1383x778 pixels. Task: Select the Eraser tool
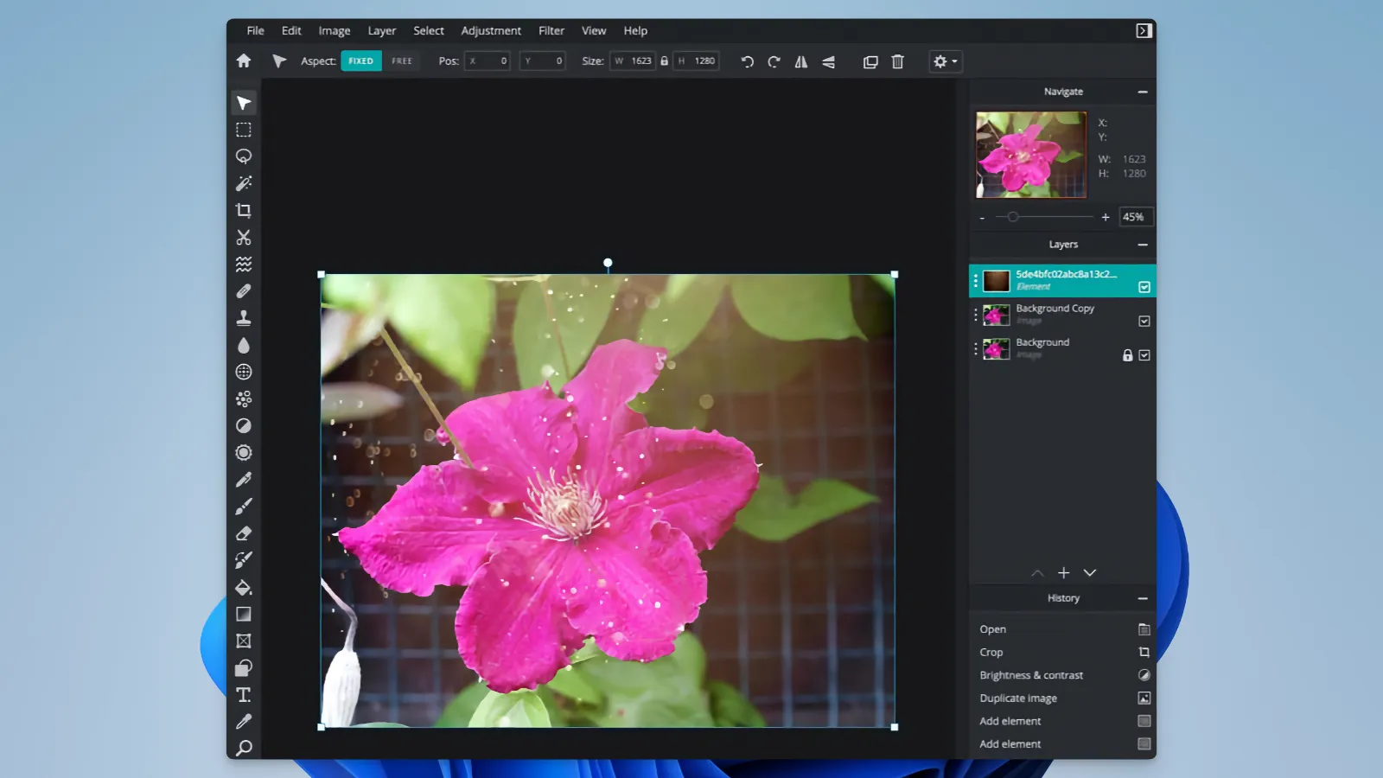(x=244, y=533)
